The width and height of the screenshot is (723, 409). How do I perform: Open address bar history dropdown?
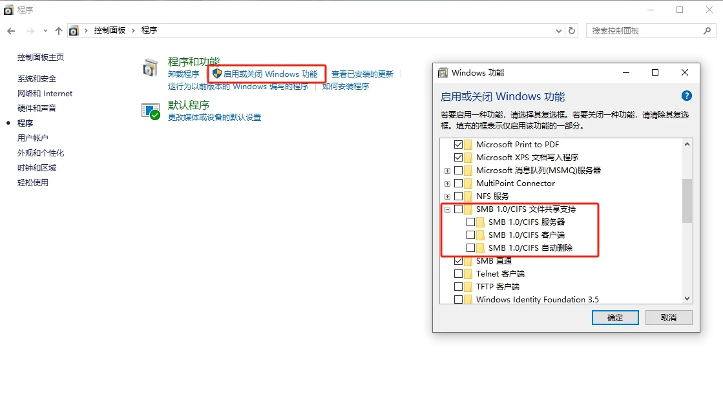[x=559, y=31]
